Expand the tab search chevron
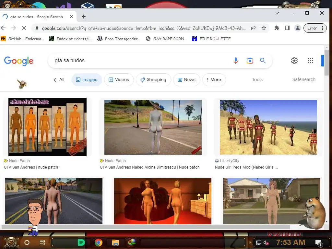 click(277, 13)
